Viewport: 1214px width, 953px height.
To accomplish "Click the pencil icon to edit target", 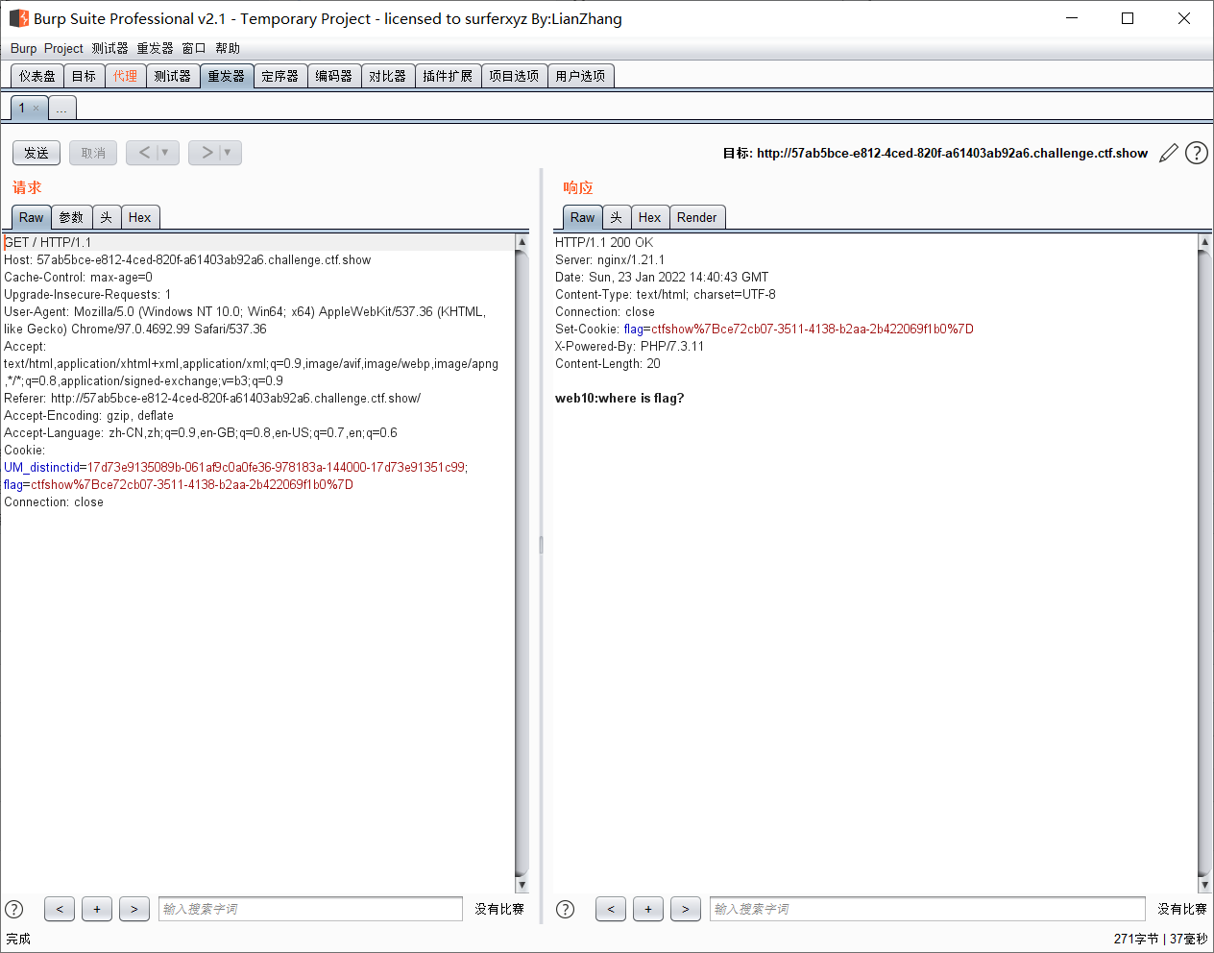I will click(1169, 153).
